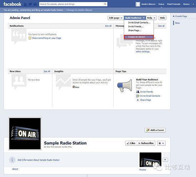The image size is (196, 177).
Task: Click the megaphone icon under Page Tips
Action: [125, 85]
